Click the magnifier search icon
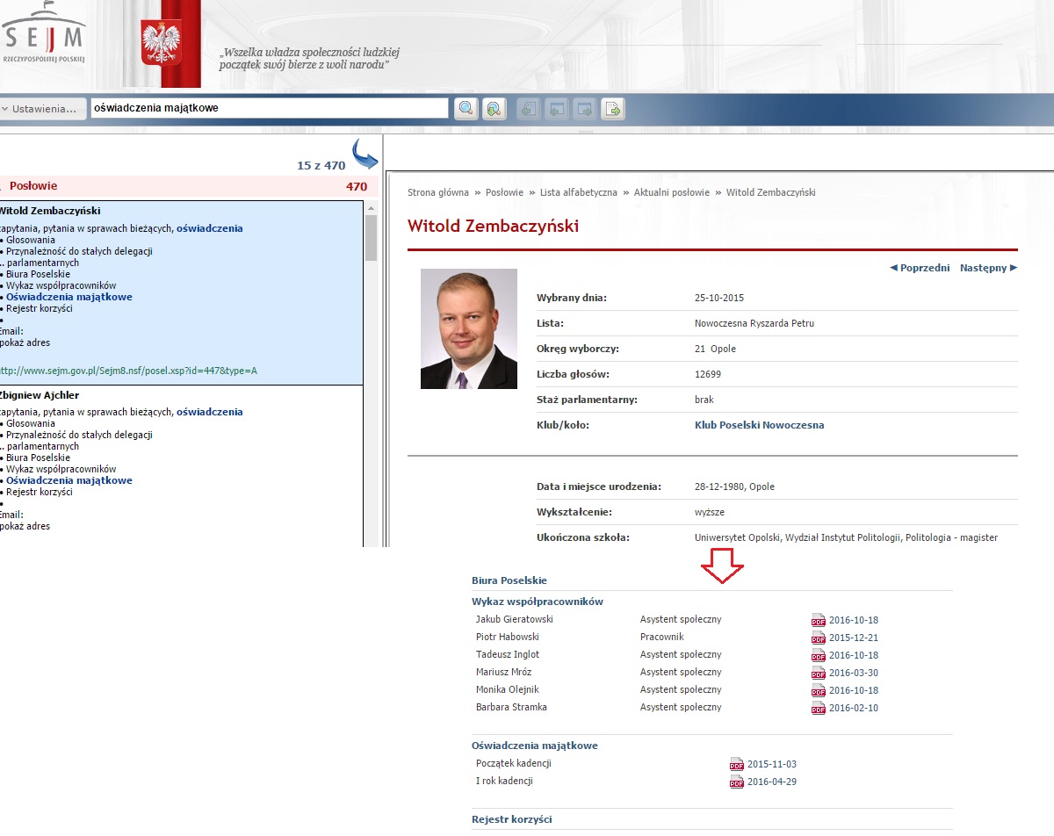The width and height of the screenshot is (1054, 836). pos(466,109)
